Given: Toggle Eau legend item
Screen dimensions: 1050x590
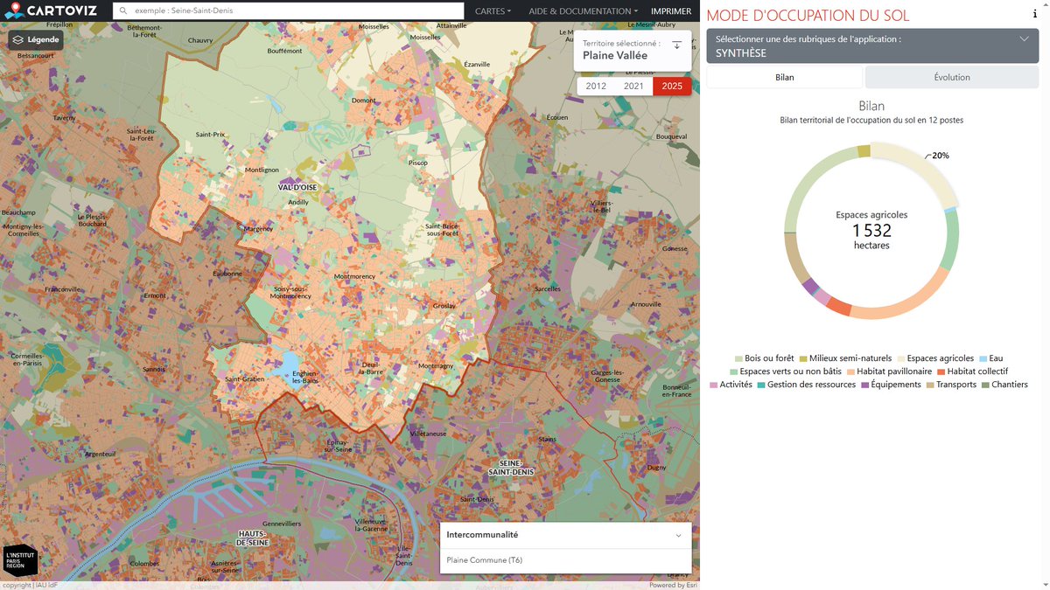Looking at the screenshot, I should pos(990,358).
